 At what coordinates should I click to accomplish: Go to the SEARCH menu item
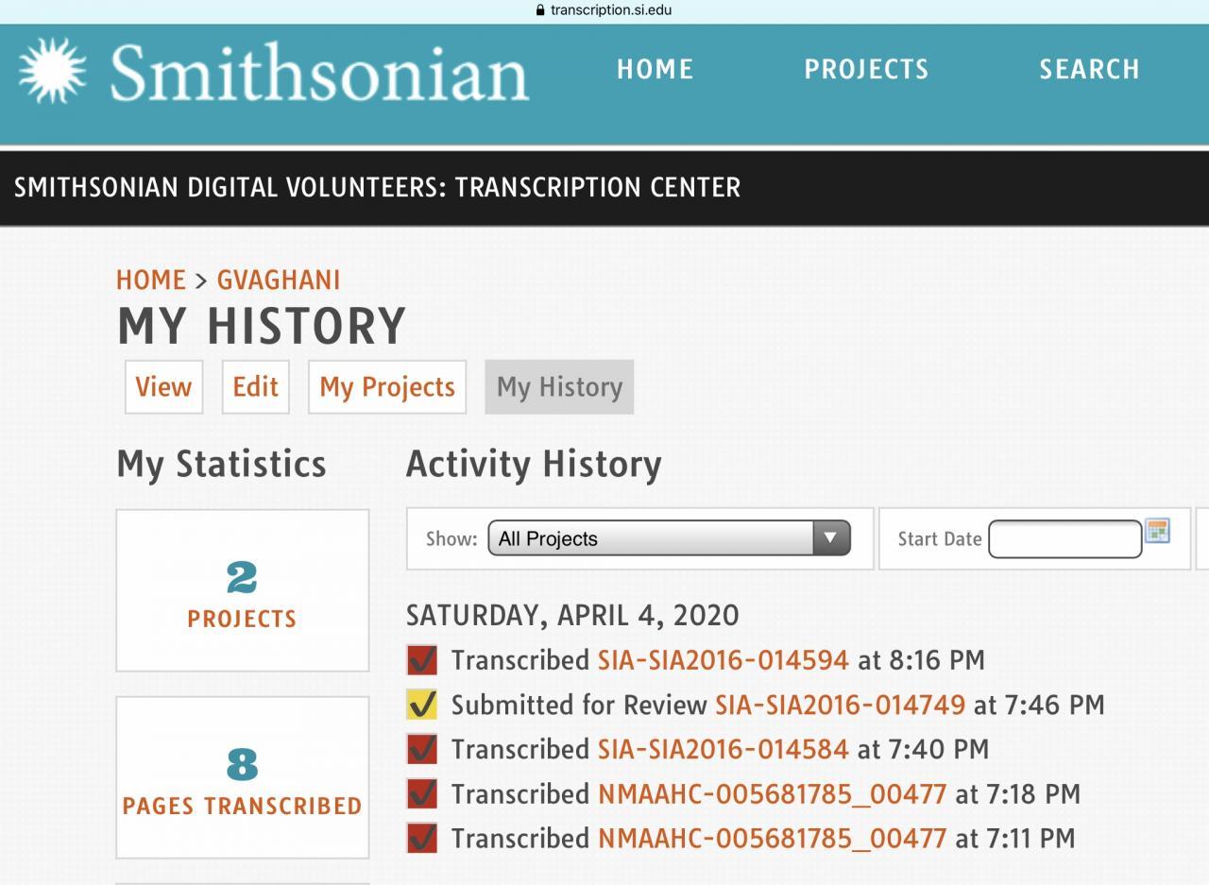pyautogui.click(x=1089, y=69)
